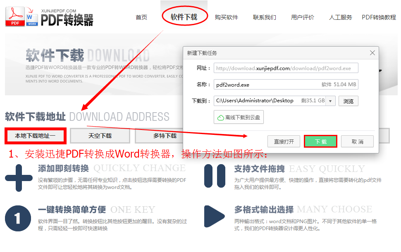Click the play triangle icon beside 多格式输出选择

coord(214,216)
